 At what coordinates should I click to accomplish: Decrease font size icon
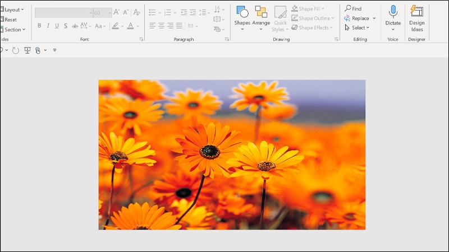126,12
